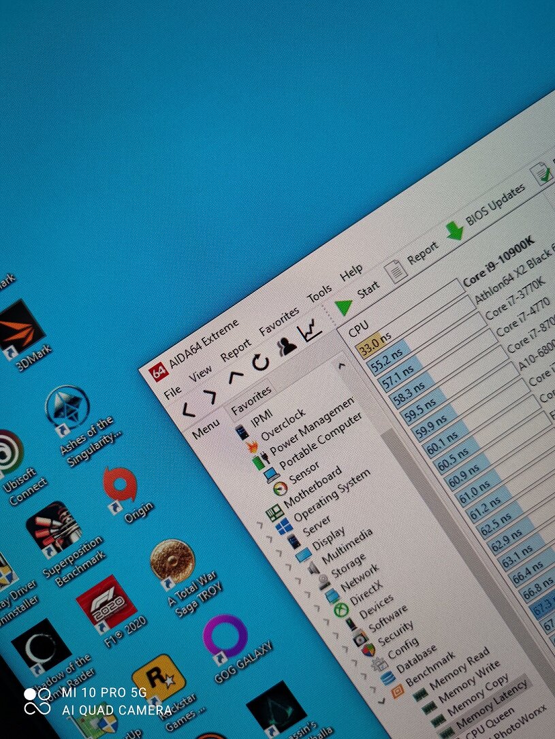Open the Tools menu
This screenshot has width=555, height=739.
(x=319, y=293)
